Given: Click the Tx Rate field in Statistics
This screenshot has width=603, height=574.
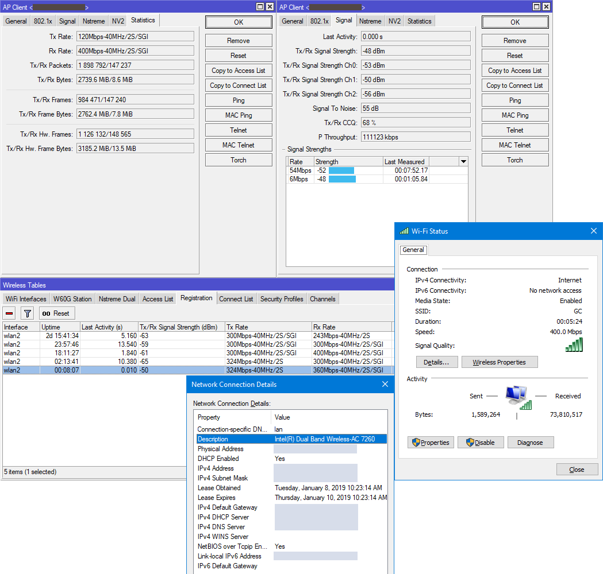Looking at the screenshot, I should [135, 37].
